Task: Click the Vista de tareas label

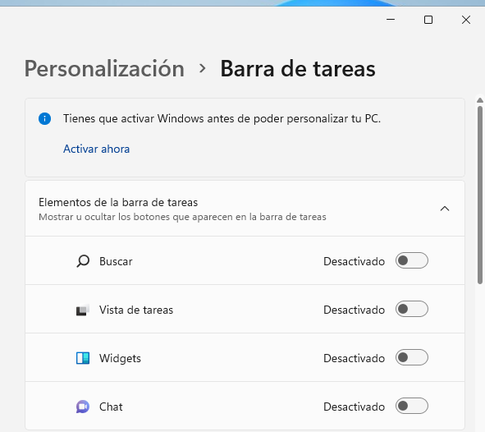Action: coord(136,310)
